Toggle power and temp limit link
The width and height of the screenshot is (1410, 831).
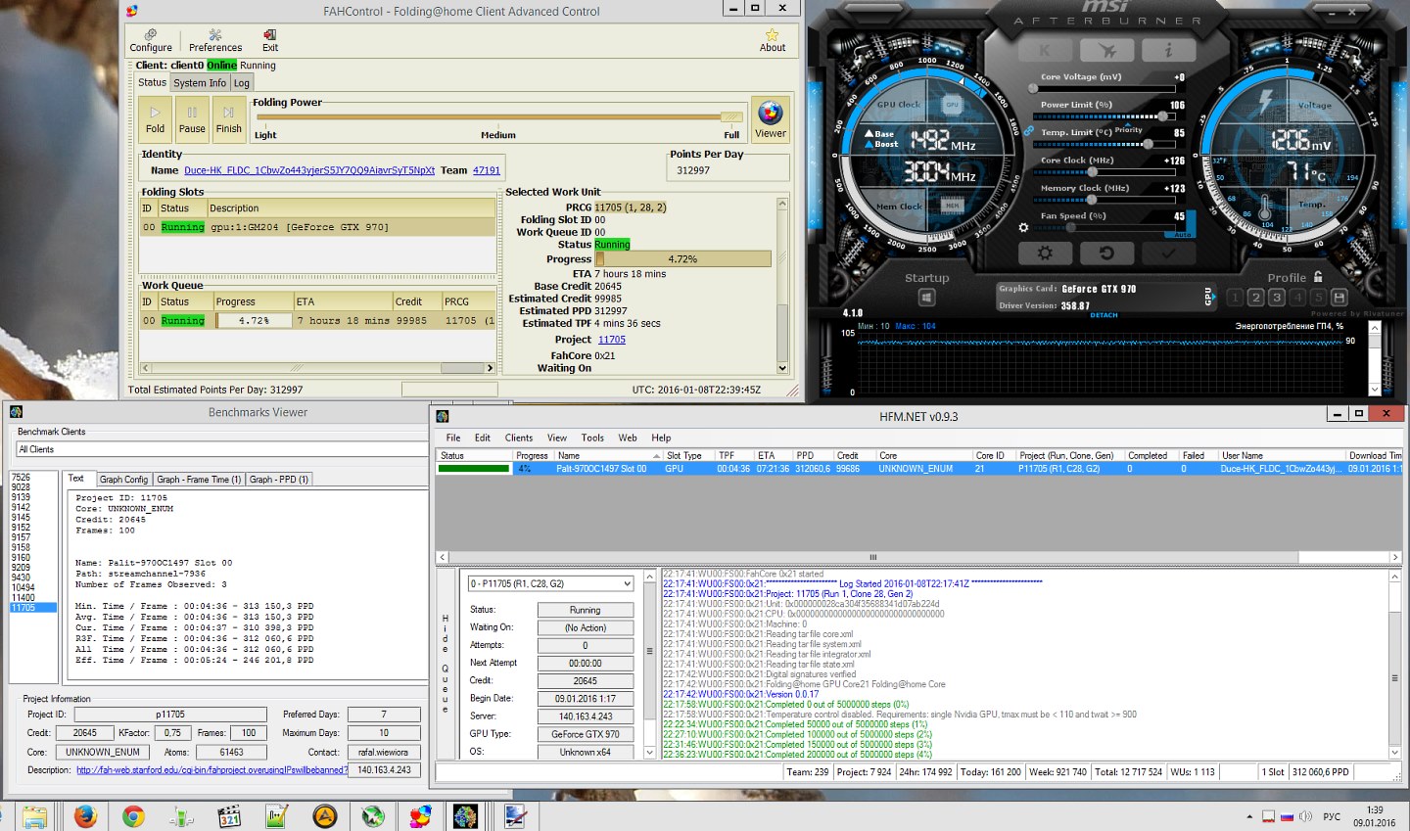[1029, 131]
